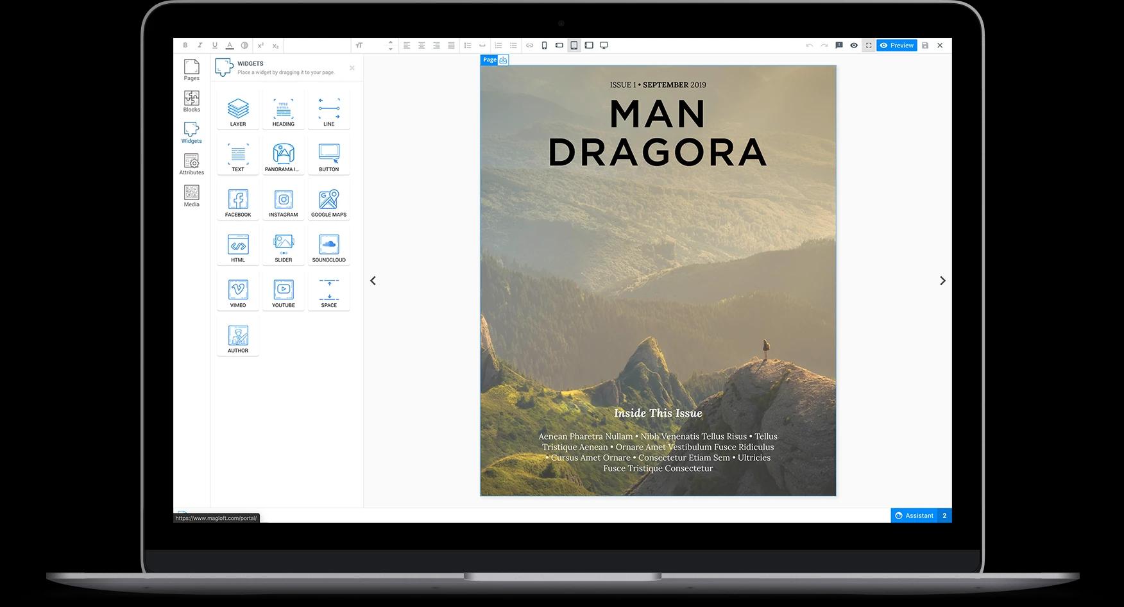The height and width of the screenshot is (607, 1124).
Task: Click the Slider widget icon
Action: 283,247
